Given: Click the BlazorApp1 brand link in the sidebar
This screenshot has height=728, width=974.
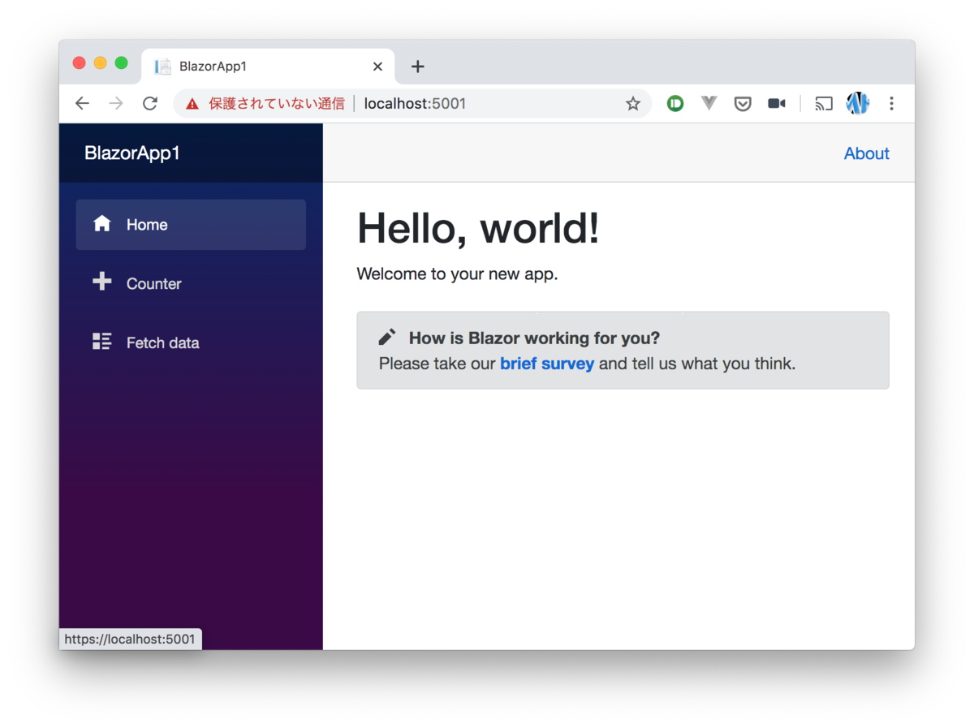Looking at the screenshot, I should (132, 153).
